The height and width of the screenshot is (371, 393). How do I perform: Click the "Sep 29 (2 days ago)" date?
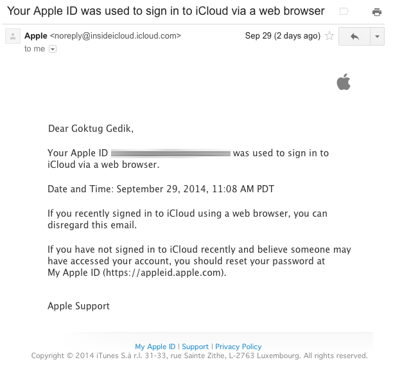pyautogui.click(x=282, y=36)
